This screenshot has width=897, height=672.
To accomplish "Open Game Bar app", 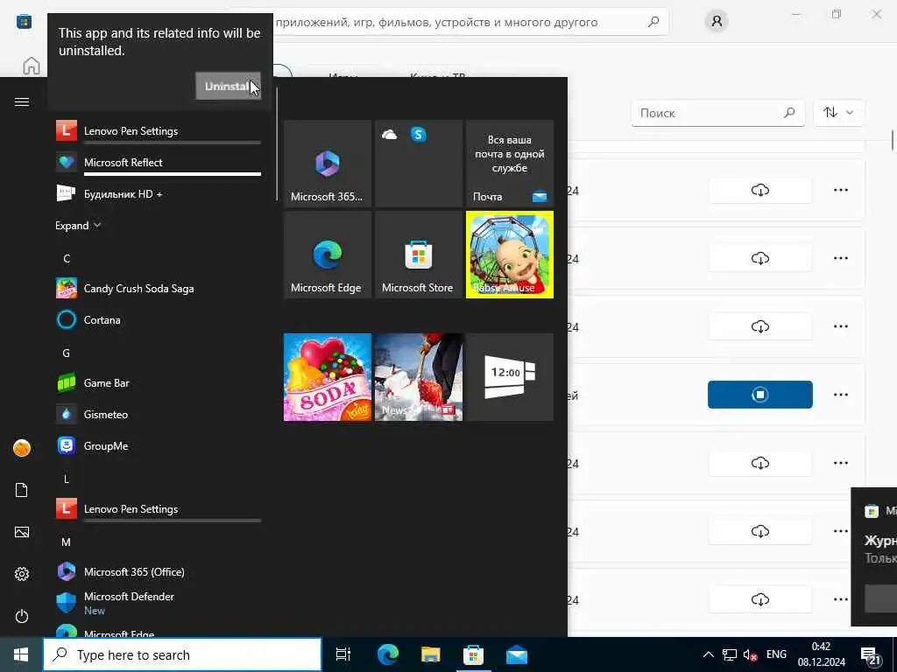I will (158, 383).
